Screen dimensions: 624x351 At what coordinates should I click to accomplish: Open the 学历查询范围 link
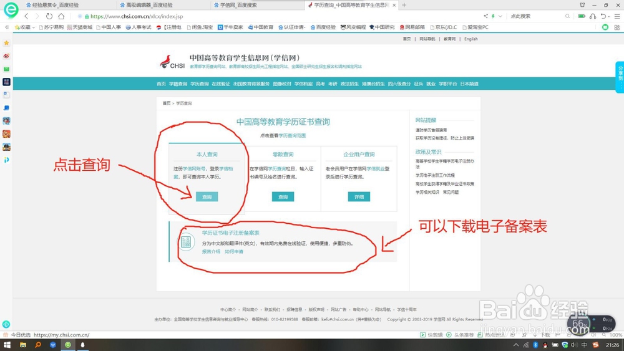click(x=292, y=135)
